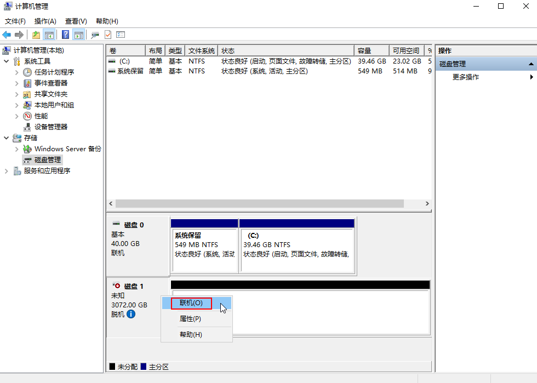Click the 存储 icon in tree

click(17, 138)
